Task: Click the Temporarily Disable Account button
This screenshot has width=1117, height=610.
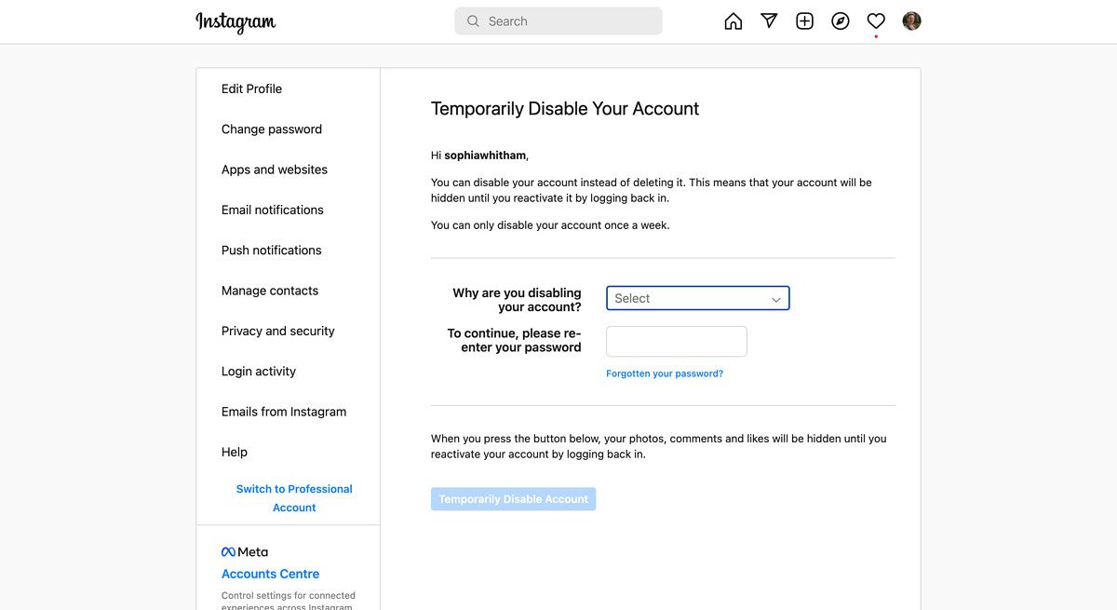Action: click(513, 498)
